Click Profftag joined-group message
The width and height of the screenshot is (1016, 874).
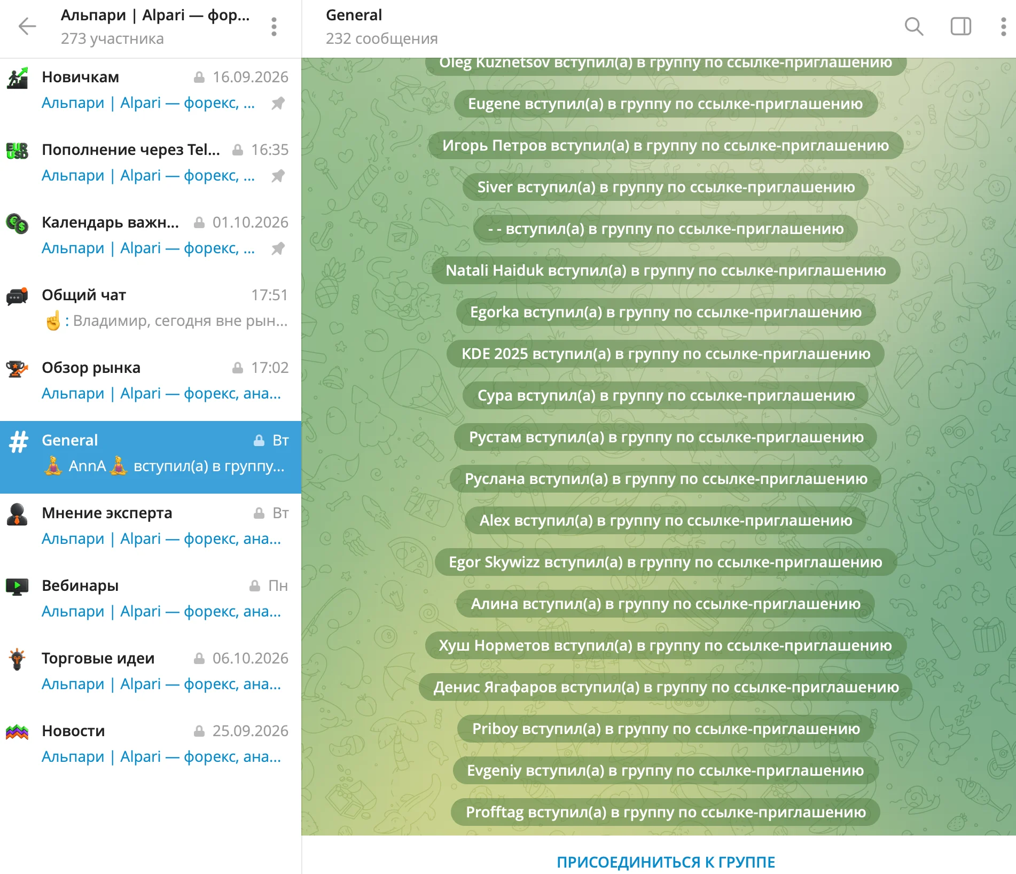[x=666, y=812]
